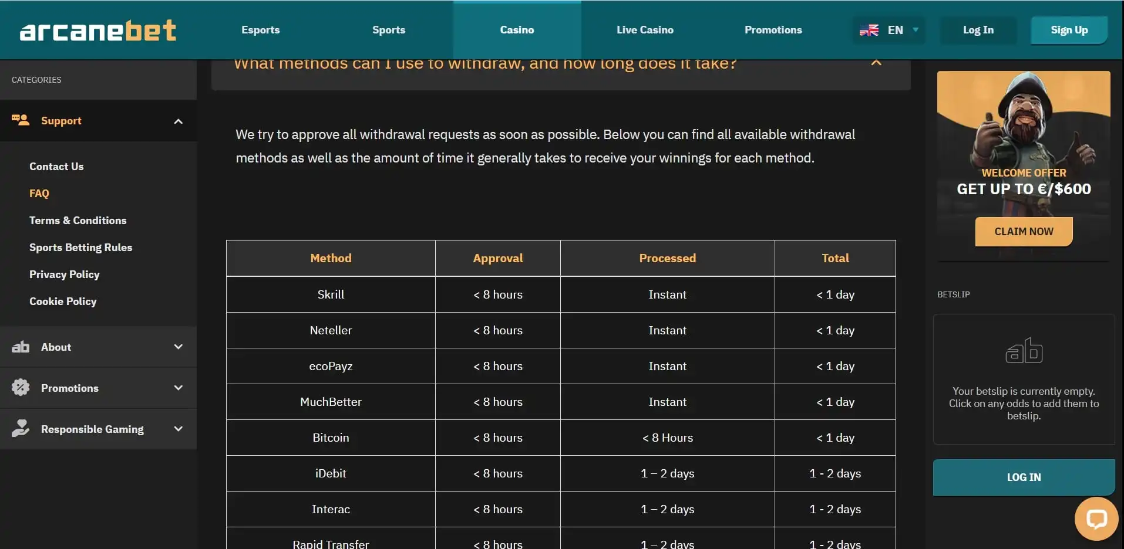Click the empty betslip ab icon
Screen dimensions: 1124x549
(x=1024, y=351)
